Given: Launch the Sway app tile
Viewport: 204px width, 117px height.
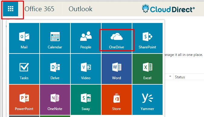Looking at the screenshot, I should click(x=86, y=100).
